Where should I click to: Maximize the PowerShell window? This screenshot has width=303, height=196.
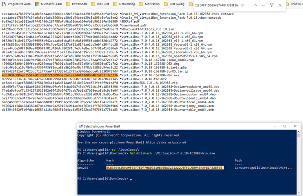286,126
